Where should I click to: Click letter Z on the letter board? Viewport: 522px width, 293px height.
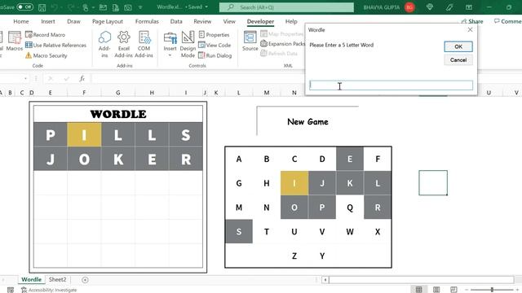tap(294, 256)
